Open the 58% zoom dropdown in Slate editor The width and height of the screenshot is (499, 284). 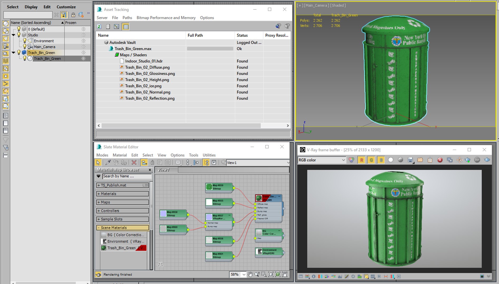pyautogui.click(x=244, y=274)
